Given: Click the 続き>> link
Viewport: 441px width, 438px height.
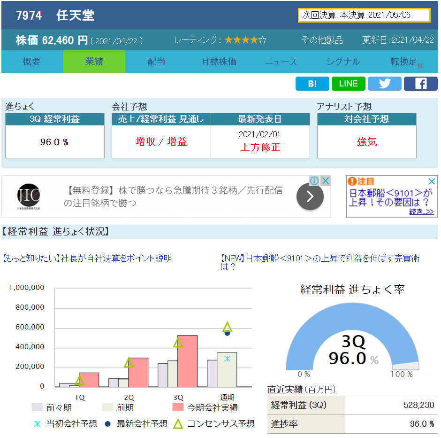Looking at the screenshot, I should (x=421, y=211).
